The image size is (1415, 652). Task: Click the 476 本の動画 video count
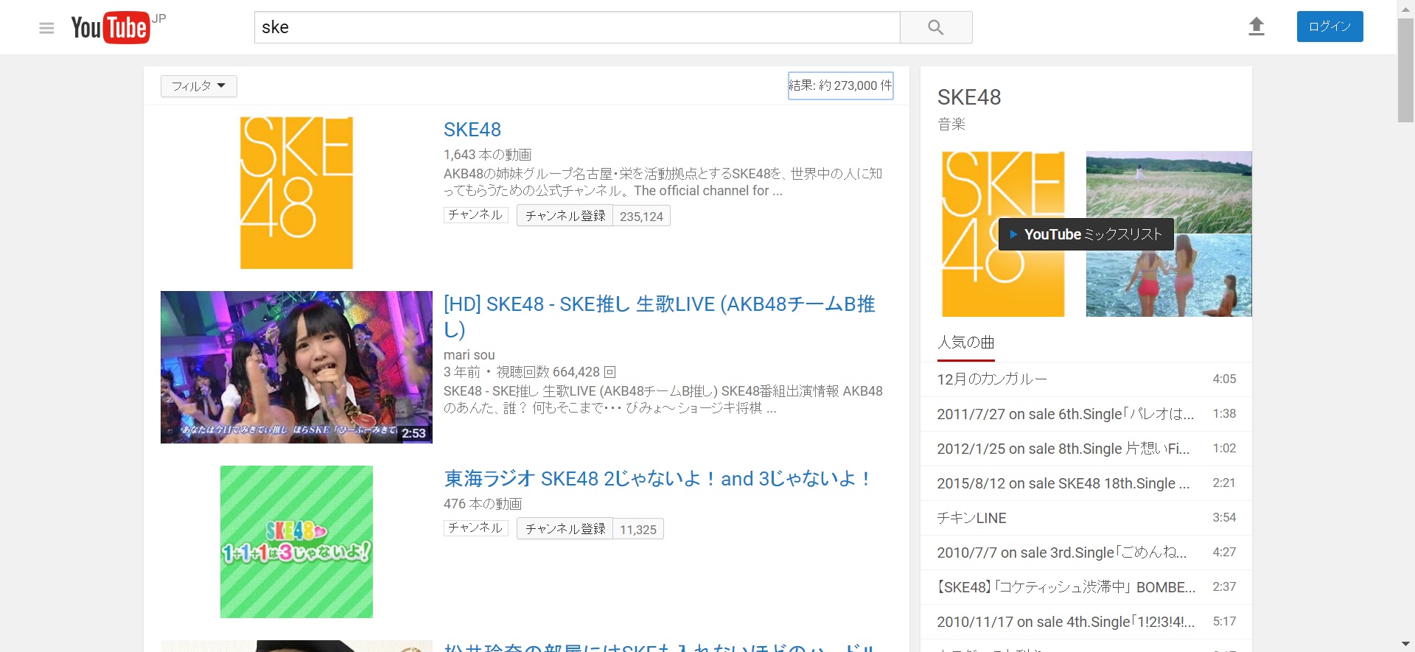point(483,504)
